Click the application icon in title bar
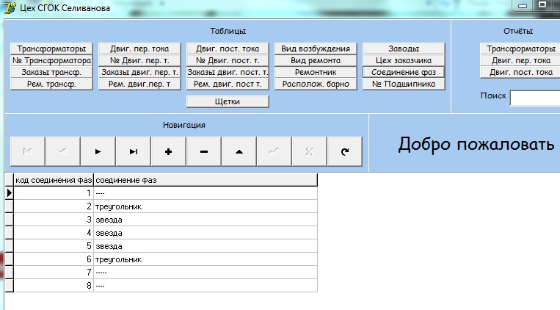Viewport: 560px width, 310px height. tap(10, 8)
